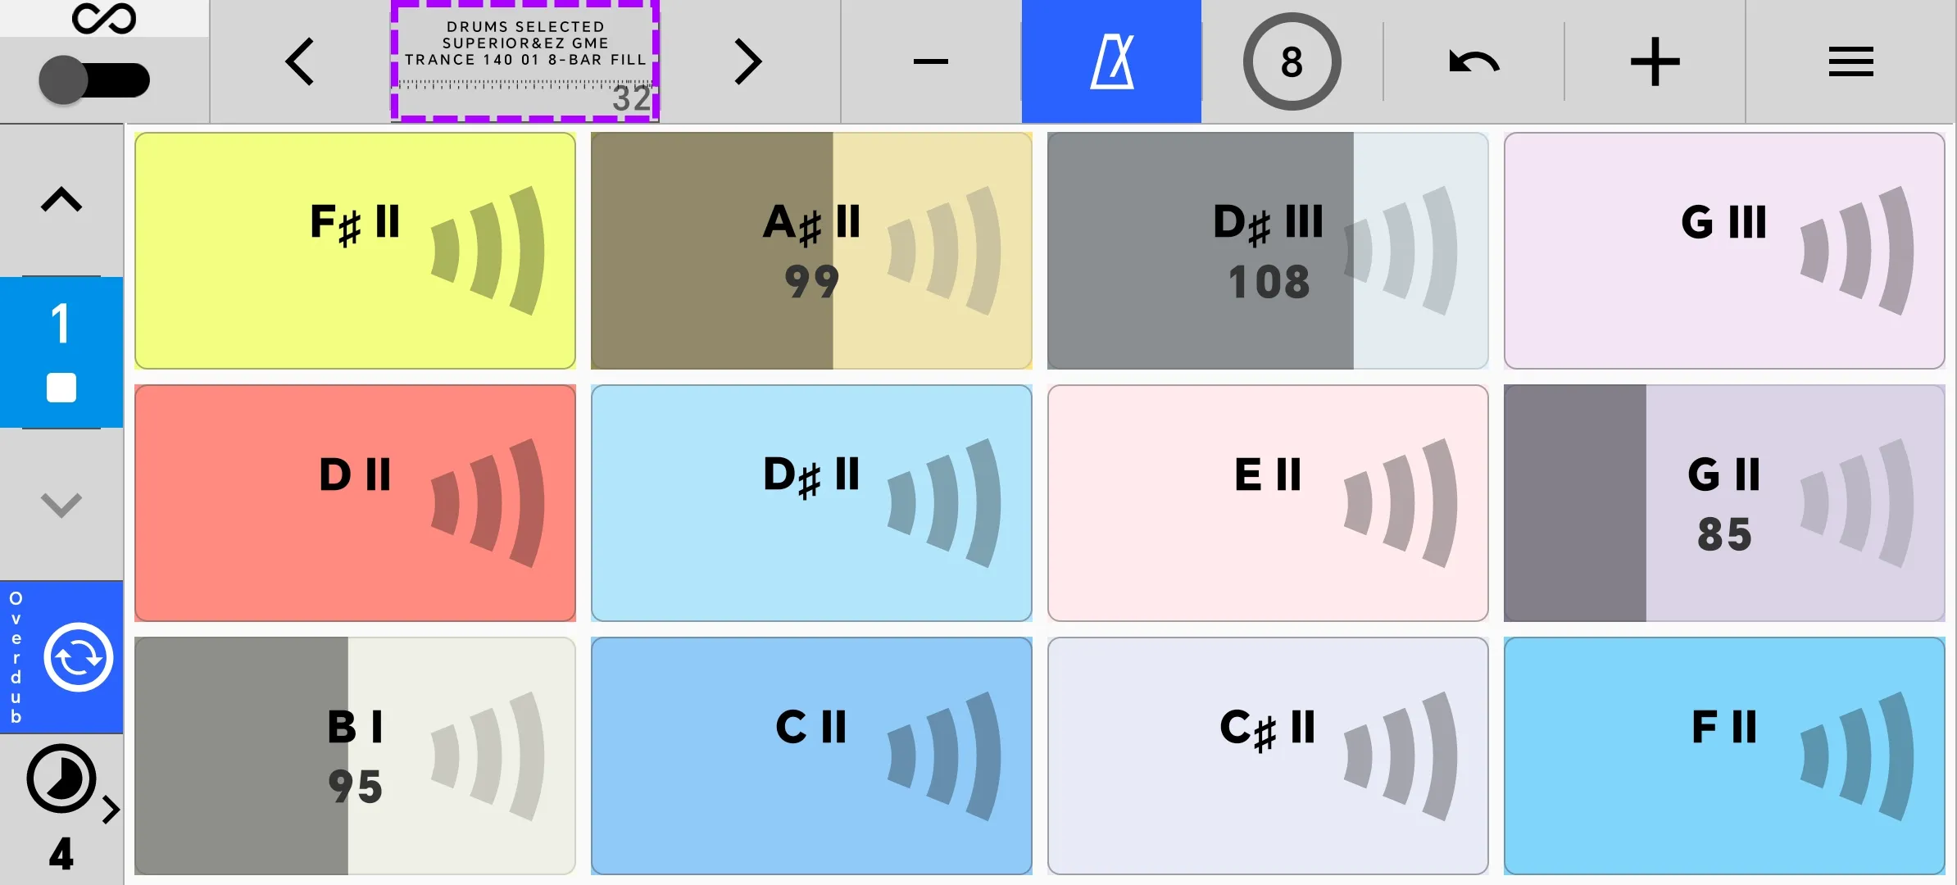The image size is (1957, 885).
Task: Select the Trance 140 8-Bar Fill pattern display
Action: (525, 61)
